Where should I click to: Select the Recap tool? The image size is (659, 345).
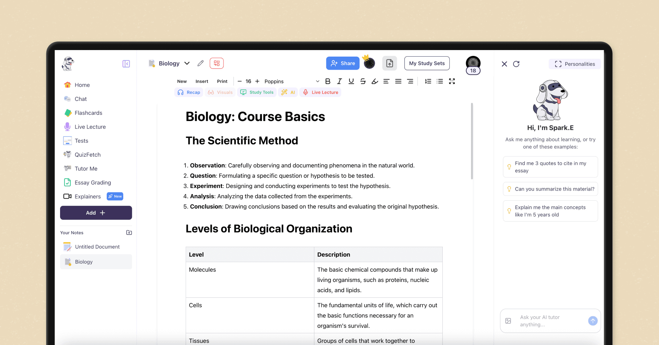(x=188, y=92)
